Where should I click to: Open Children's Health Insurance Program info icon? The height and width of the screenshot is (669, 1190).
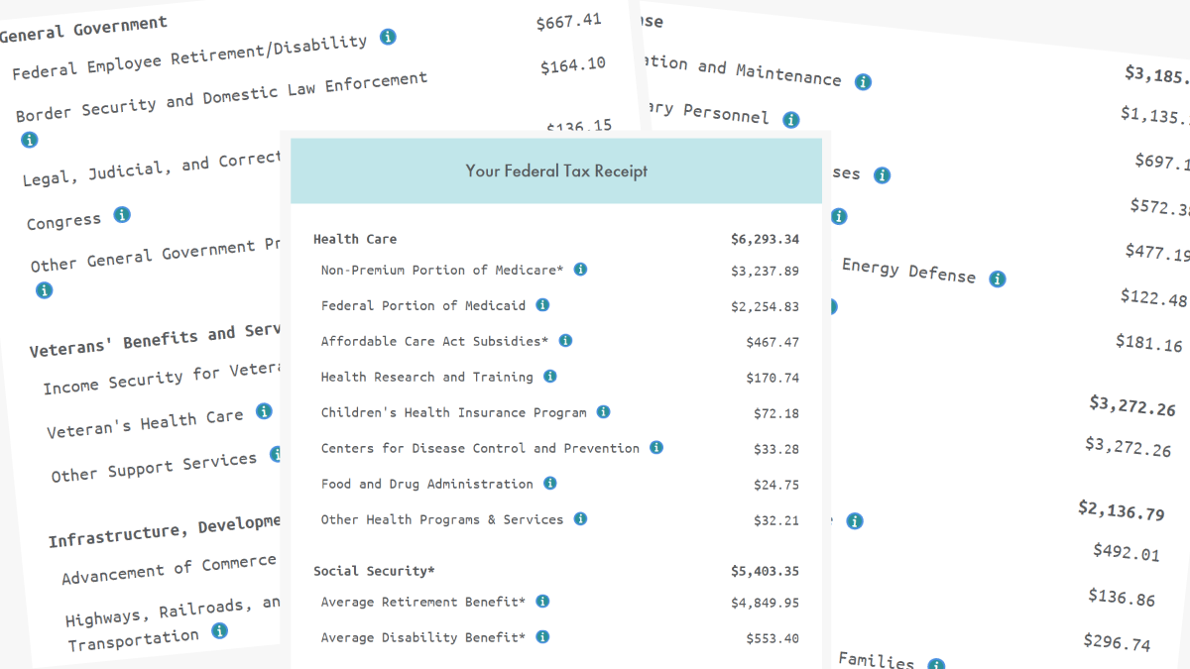tap(603, 412)
